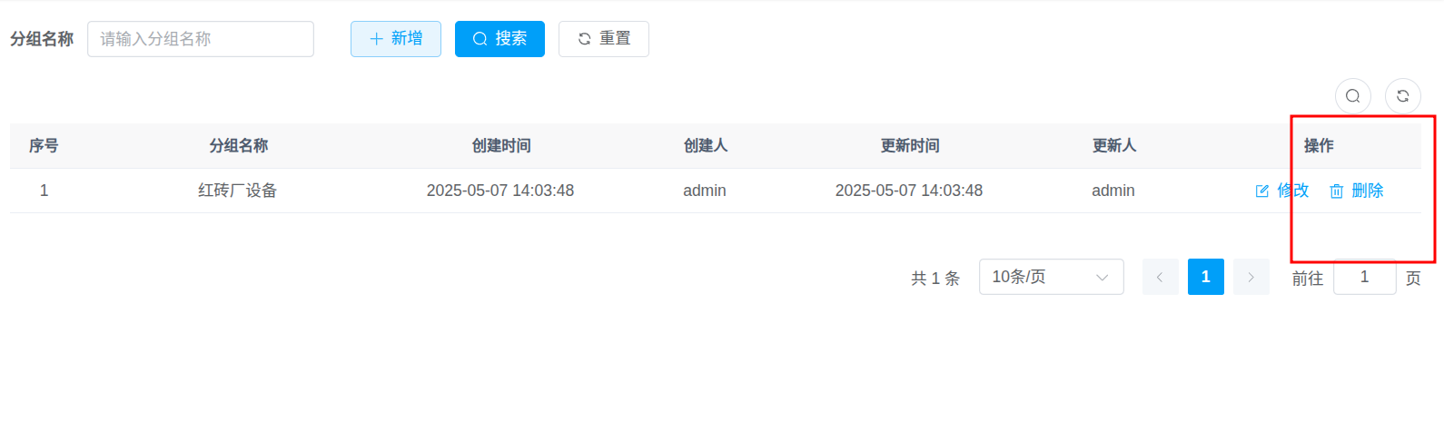The width and height of the screenshot is (1444, 431).
Task: Click the round refresh icon above table
Action: (x=1402, y=96)
